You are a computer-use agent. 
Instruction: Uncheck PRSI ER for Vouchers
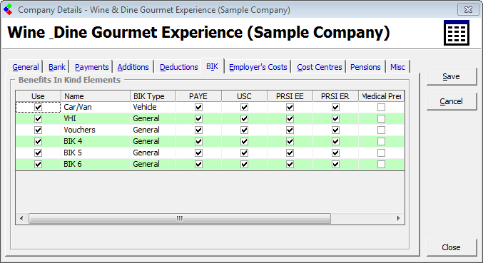coord(335,130)
